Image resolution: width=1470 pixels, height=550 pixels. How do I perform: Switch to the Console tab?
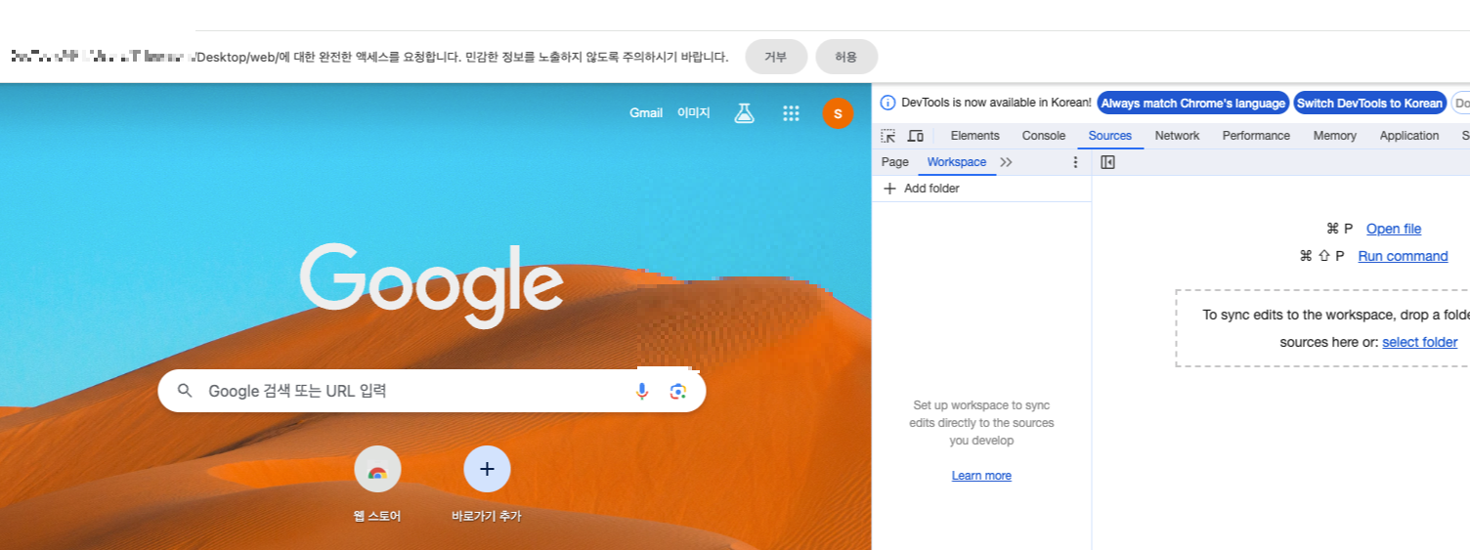(1044, 136)
